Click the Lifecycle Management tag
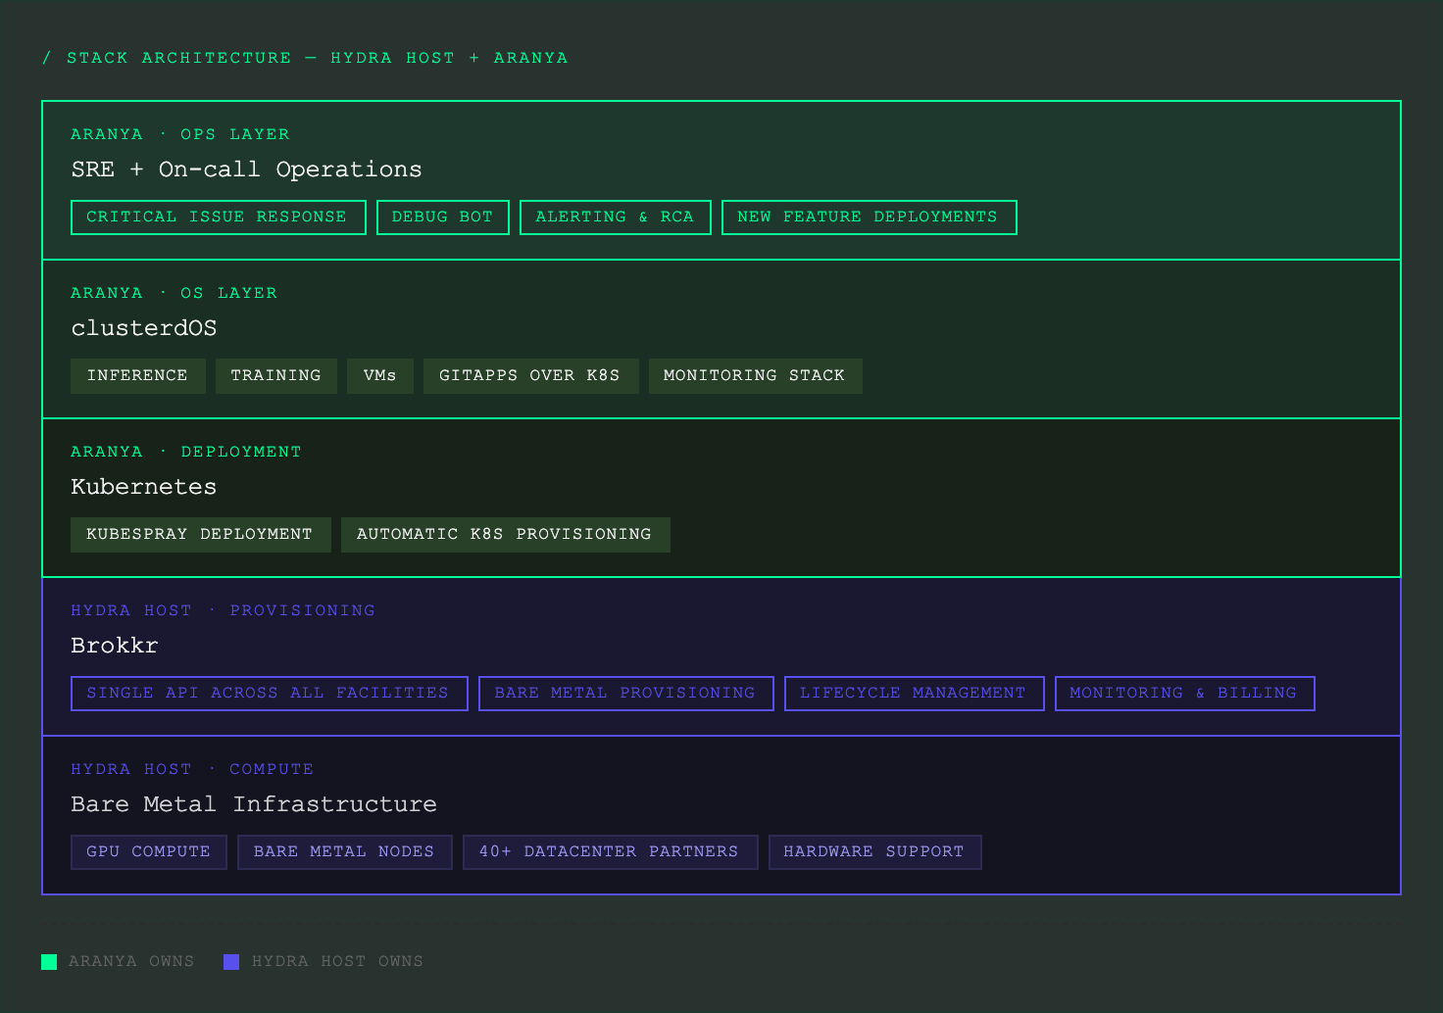Screen dimensions: 1443x1013 [915, 694]
